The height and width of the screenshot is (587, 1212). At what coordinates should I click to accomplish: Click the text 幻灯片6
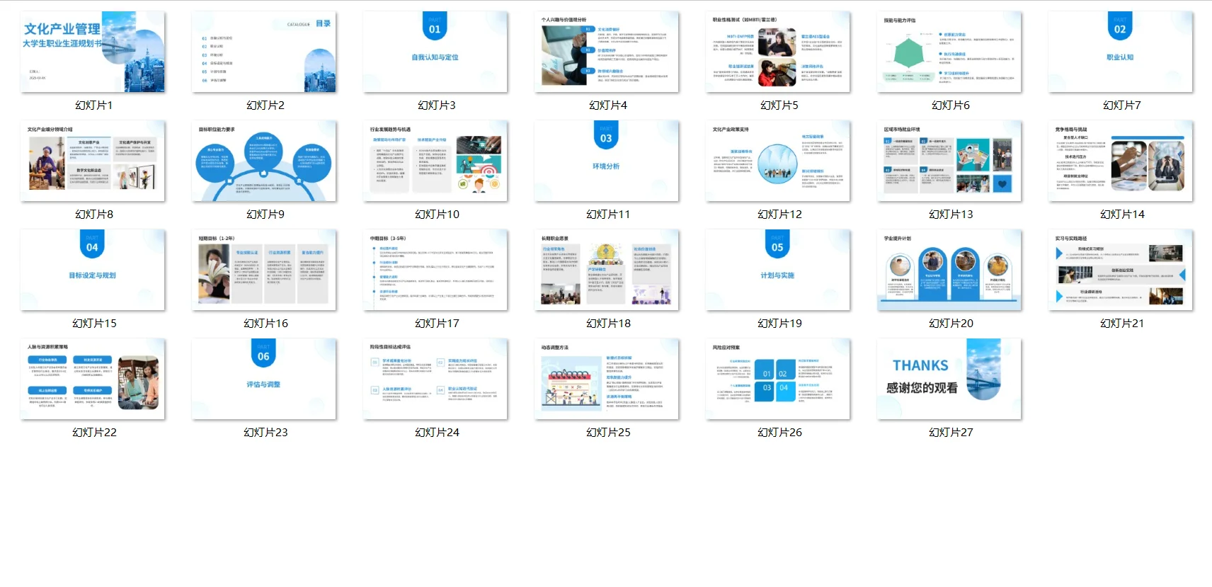click(x=951, y=106)
